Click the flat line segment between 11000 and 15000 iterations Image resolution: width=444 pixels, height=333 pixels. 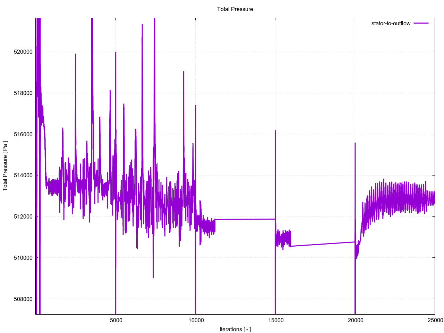[245, 219]
